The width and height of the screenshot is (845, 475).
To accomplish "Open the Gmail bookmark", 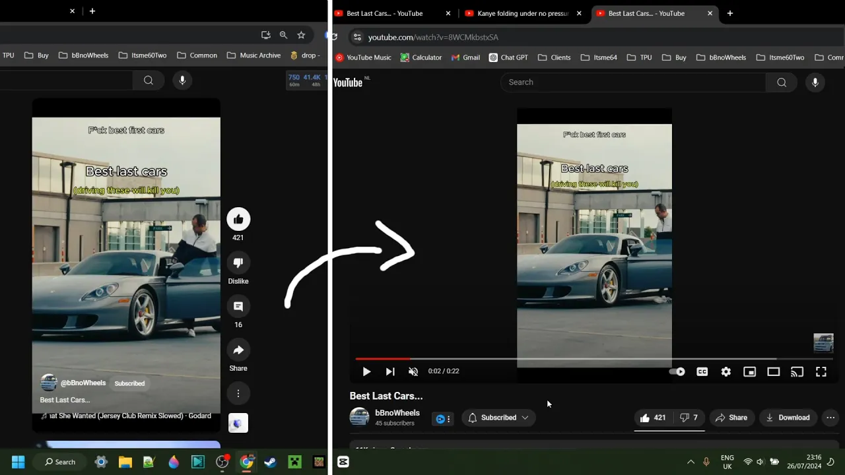I will 465,57.
